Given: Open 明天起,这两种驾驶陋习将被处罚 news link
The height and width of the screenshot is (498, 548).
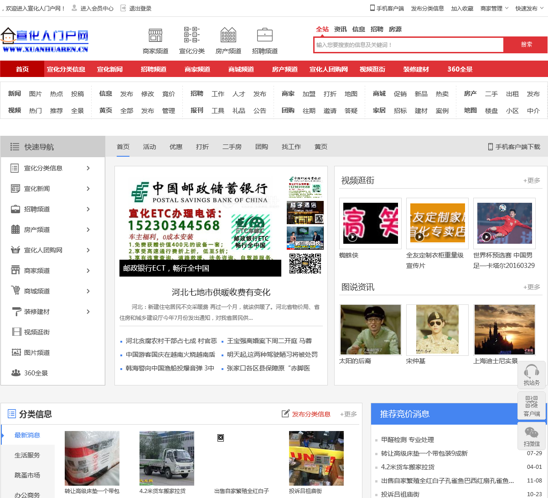Looking at the screenshot, I should pos(272,354).
